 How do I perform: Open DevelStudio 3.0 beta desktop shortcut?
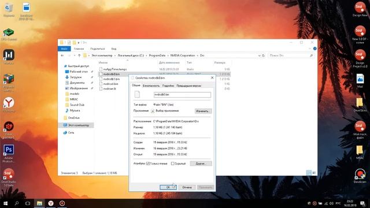pos(9,177)
